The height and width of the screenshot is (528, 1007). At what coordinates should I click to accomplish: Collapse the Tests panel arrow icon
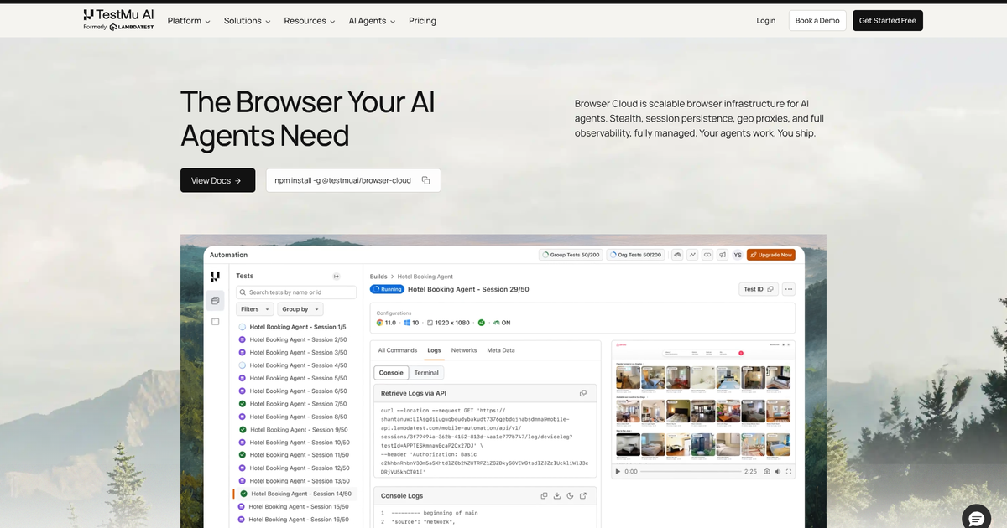click(x=337, y=276)
